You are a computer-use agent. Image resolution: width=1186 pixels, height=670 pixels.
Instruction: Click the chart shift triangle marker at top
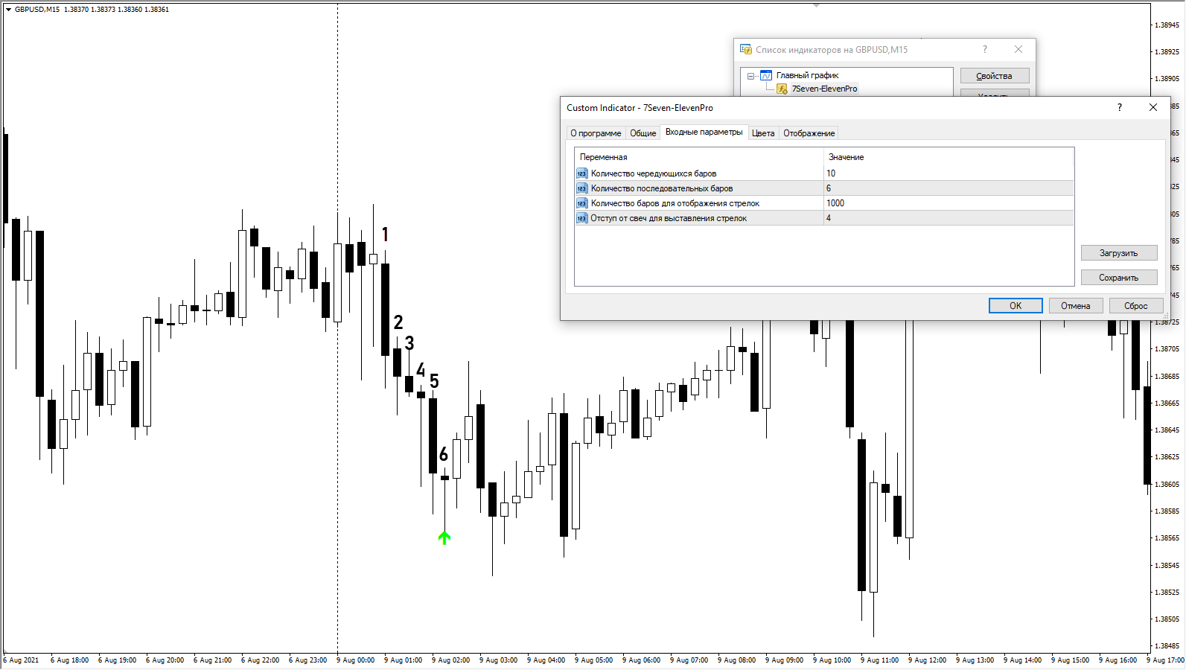pos(816,5)
